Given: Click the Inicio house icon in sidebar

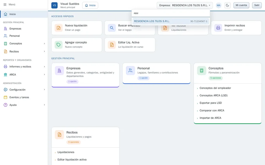Looking at the screenshot, I should pyautogui.click(x=6, y=14).
